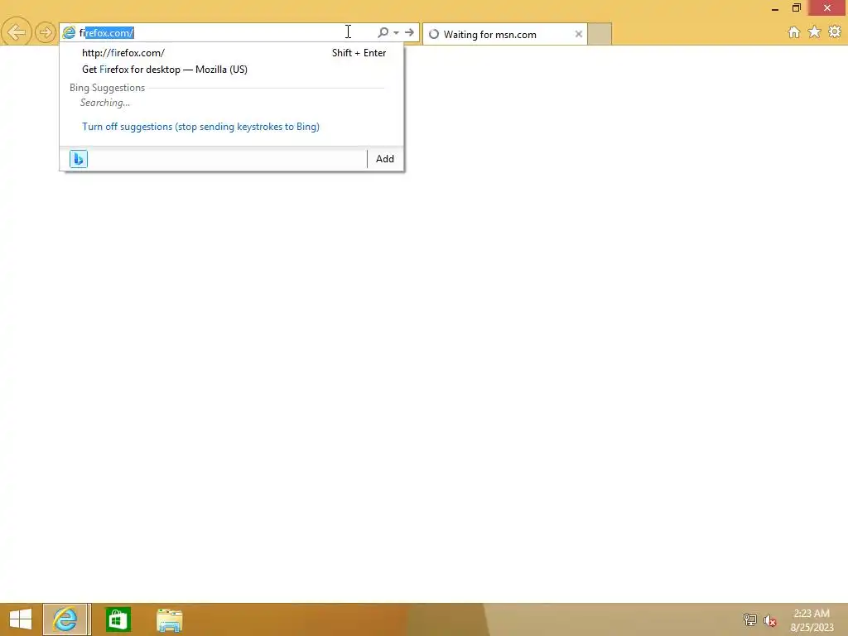The width and height of the screenshot is (848, 636).
Task: Click the search magnifier in the address bar
Action: (x=383, y=32)
